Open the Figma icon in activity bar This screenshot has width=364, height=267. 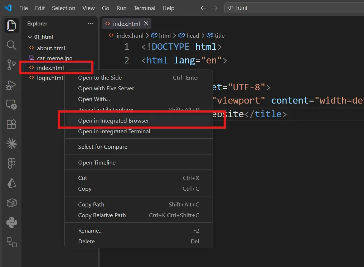pos(11,163)
